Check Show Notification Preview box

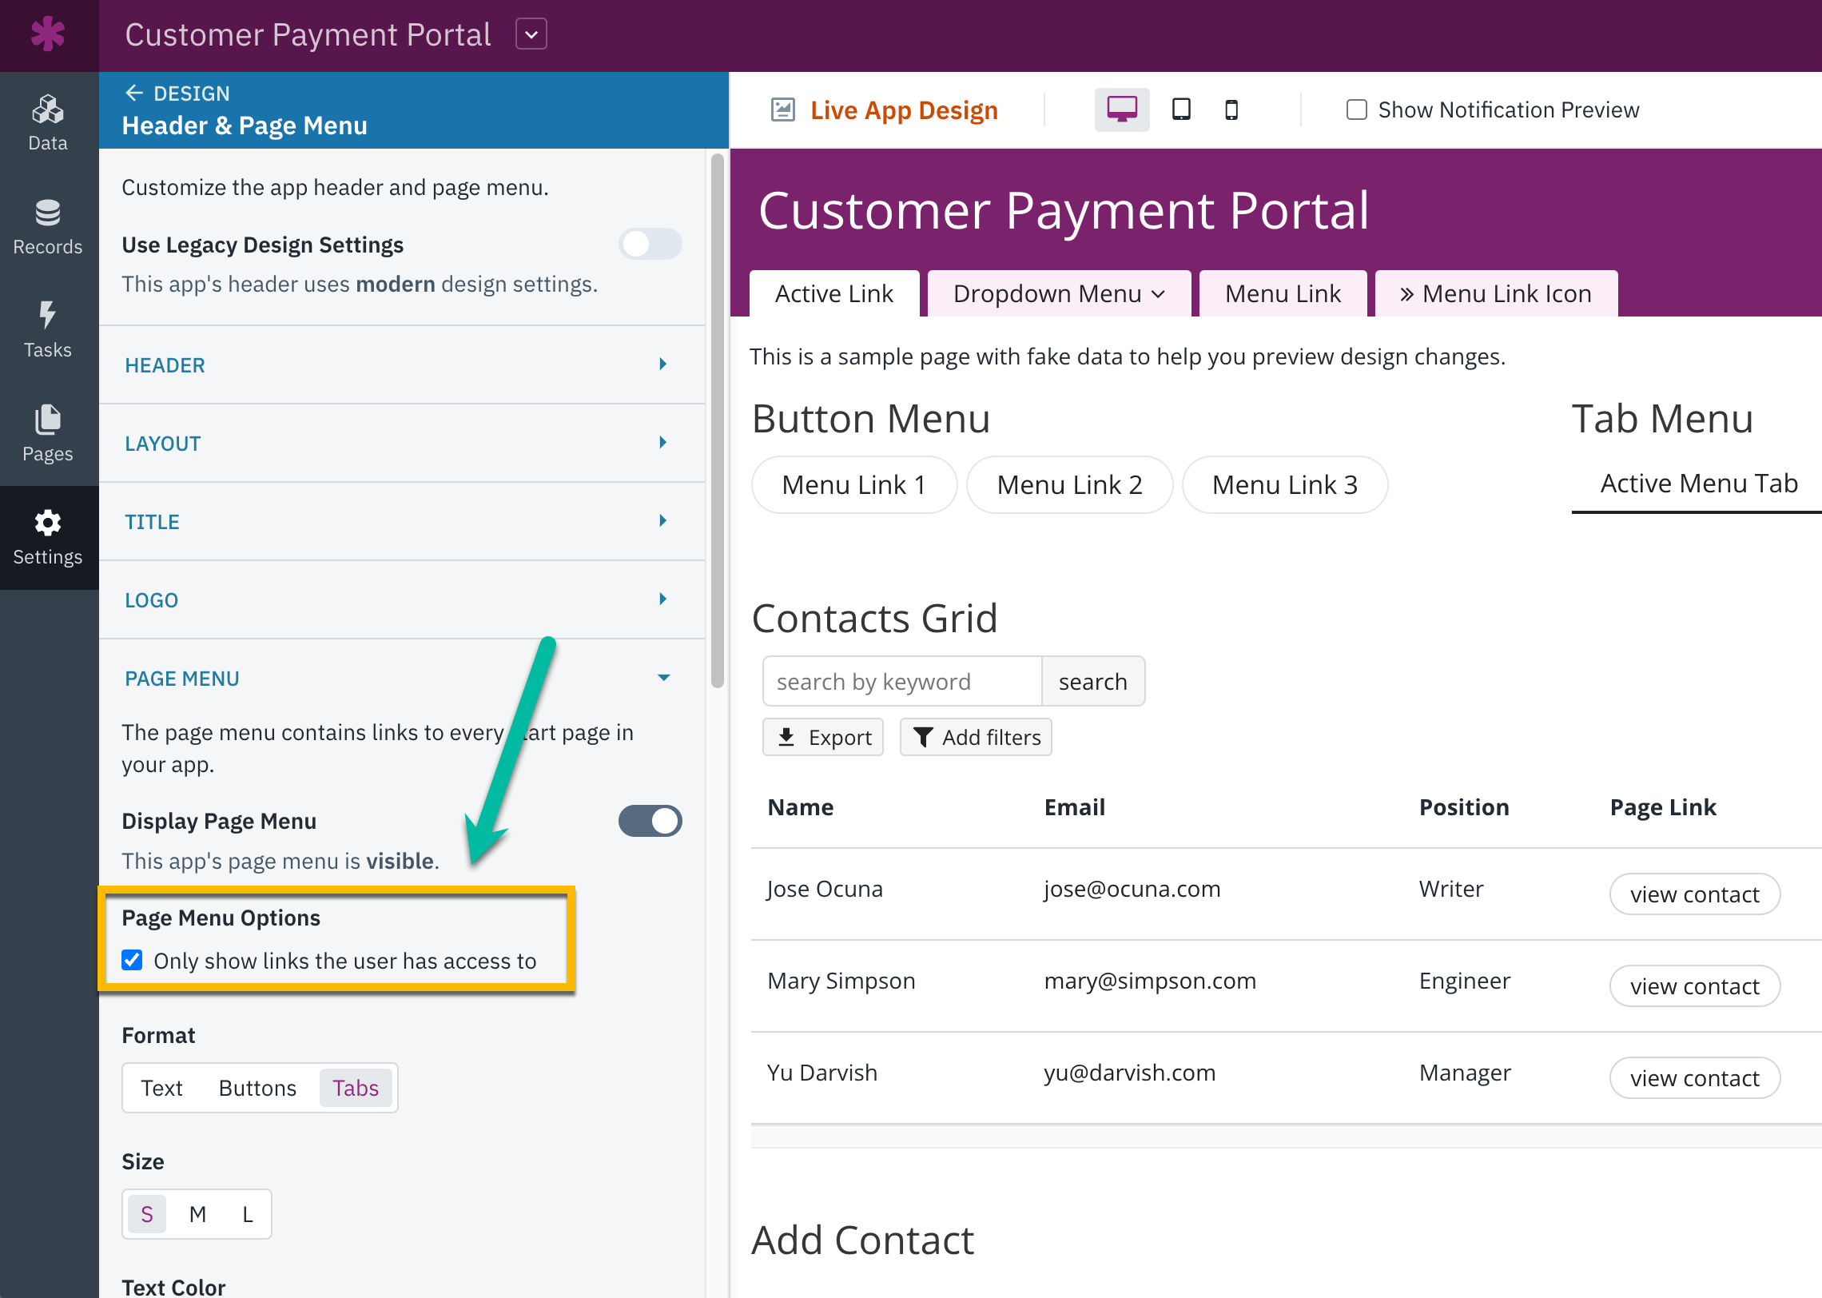click(1357, 109)
